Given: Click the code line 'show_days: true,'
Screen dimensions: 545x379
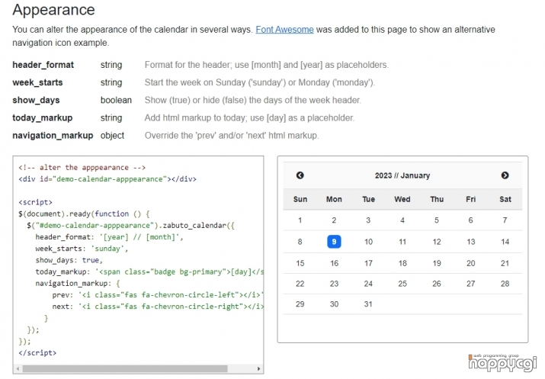Looking at the screenshot, I should (x=69, y=260).
